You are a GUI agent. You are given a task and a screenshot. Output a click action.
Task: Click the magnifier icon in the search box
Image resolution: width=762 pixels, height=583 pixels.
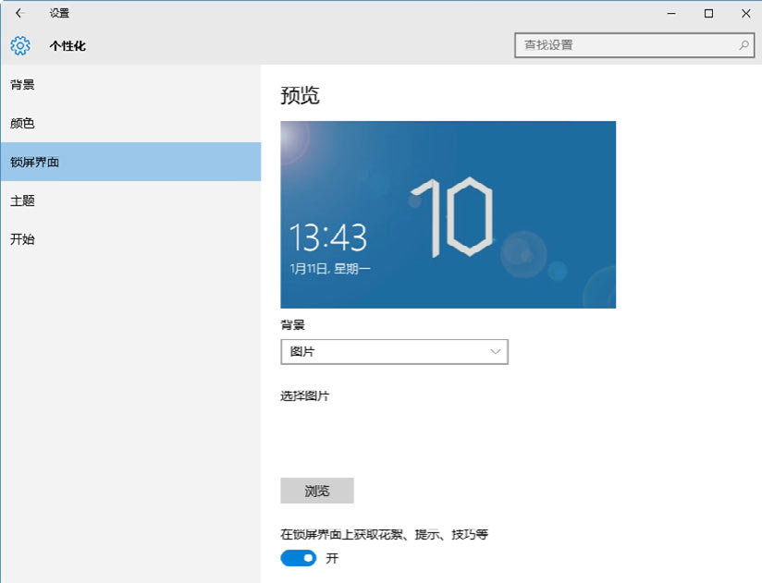pos(744,44)
